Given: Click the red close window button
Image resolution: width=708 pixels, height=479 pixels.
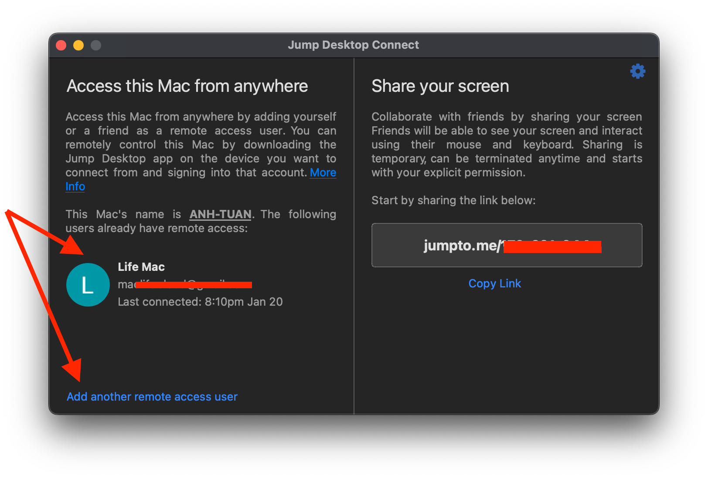Looking at the screenshot, I should tap(61, 45).
